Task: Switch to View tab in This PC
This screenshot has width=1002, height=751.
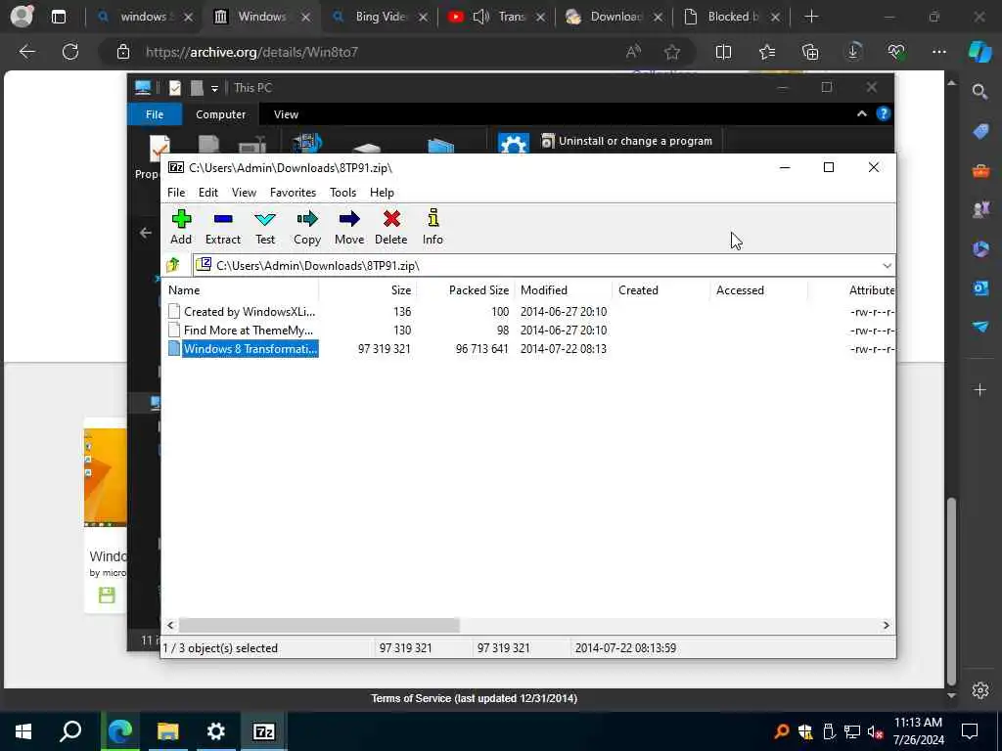Action: pos(286,114)
